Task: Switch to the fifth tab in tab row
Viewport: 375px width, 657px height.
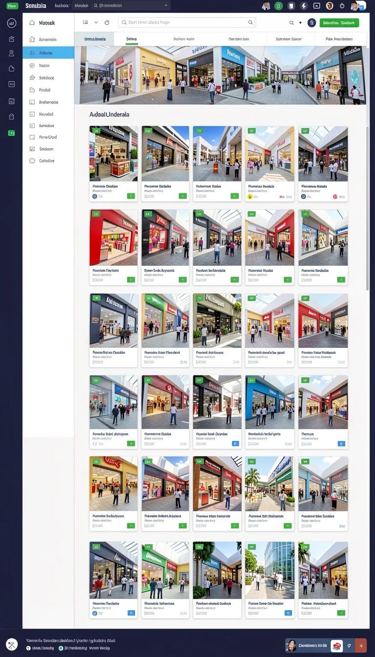Action: [288, 39]
